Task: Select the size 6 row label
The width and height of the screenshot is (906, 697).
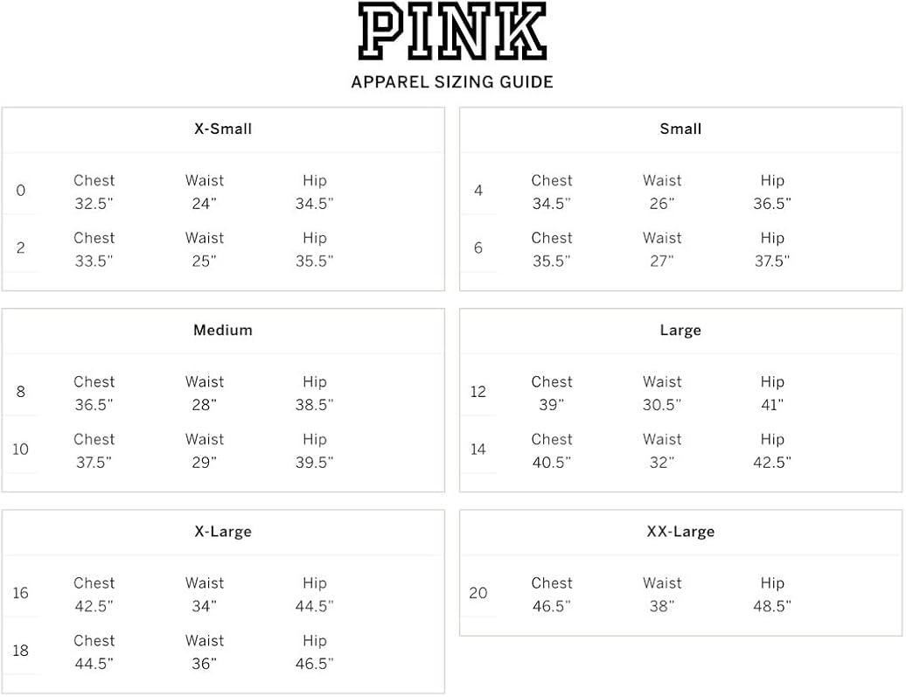Action: point(478,247)
